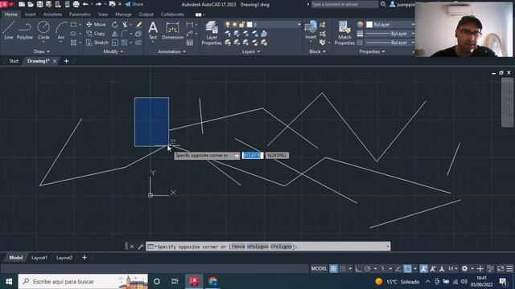Select the Scale tool icon
Image resolution: width=515 pixels, height=289 pixels.
[114, 43]
